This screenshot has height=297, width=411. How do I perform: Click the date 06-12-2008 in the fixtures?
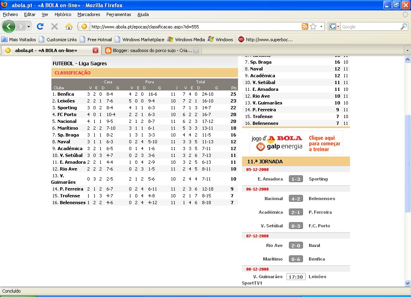[257, 189]
